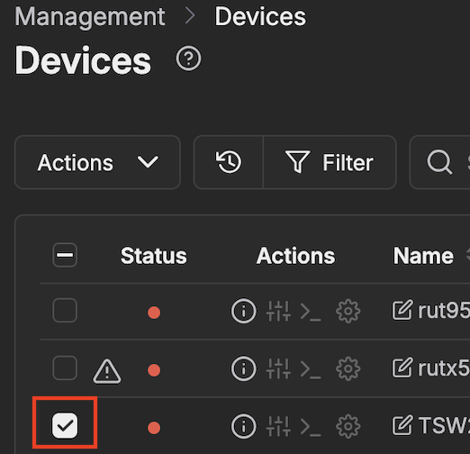
Task: Open info icon for TSW device
Action: 244,426
